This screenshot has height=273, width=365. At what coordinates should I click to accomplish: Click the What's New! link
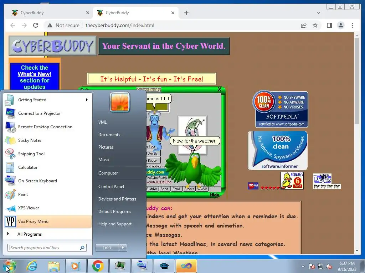pos(35,74)
